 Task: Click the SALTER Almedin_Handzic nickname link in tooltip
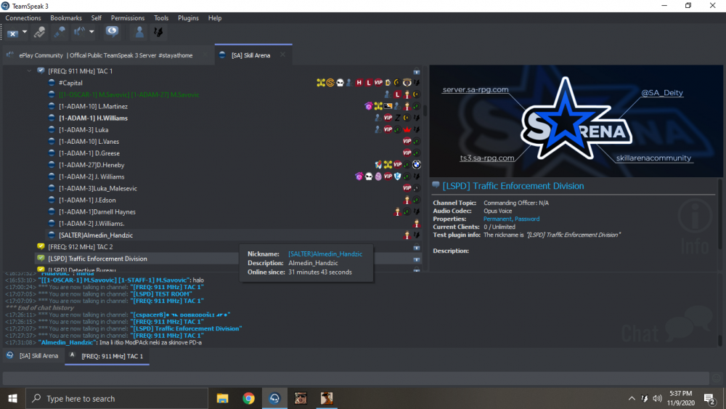click(x=325, y=254)
